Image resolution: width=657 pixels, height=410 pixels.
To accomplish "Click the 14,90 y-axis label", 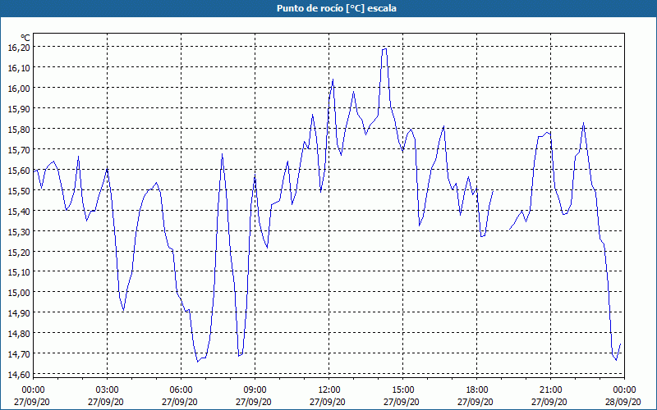I will click(19, 313).
